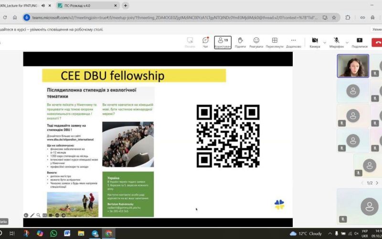Raise your hand (Підняти)
Viewport: 382px width, 239px height.
(x=240, y=42)
